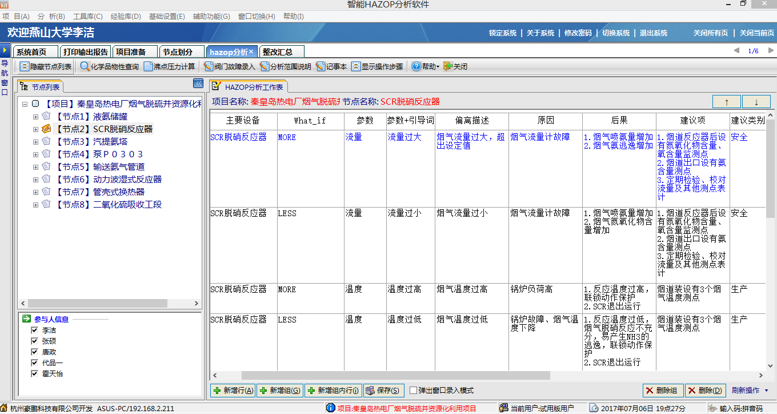Open 化学品物性查询 chemical property lookup
The width and height of the screenshot is (777, 414).
coord(109,66)
